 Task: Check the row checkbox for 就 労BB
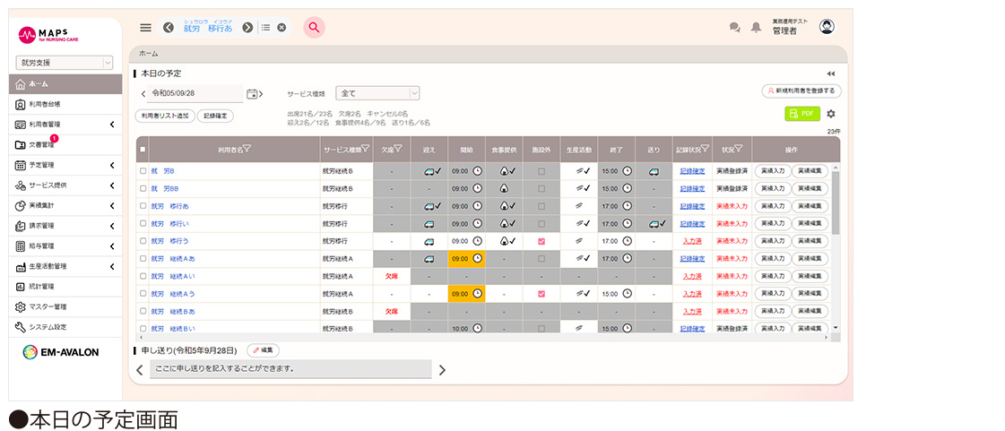click(x=143, y=189)
